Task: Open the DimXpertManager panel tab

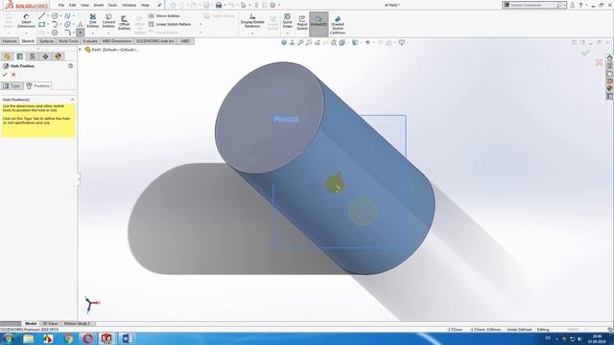Action: click(x=45, y=57)
